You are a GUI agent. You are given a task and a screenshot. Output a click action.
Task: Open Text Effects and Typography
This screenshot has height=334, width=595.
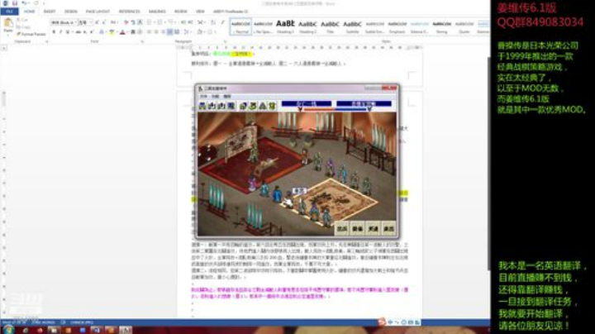[102, 32]
